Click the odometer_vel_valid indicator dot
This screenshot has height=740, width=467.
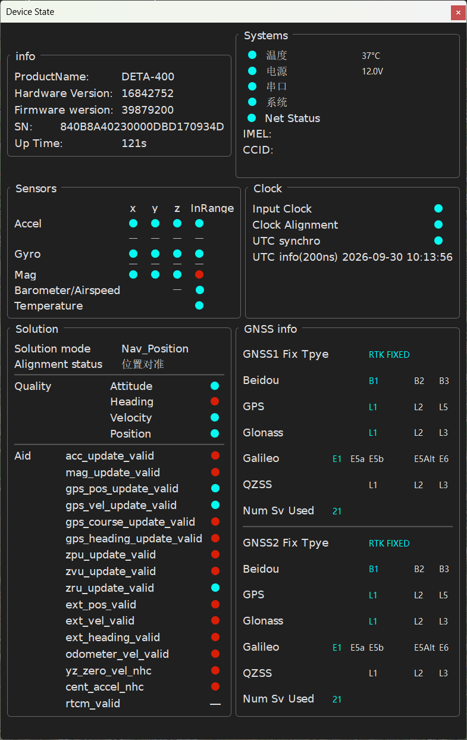pos(215,654)
